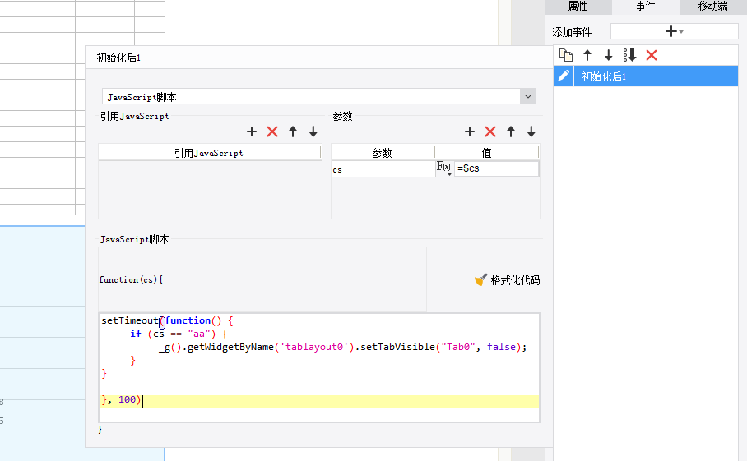Image resolution: width=747 pixels, height=461 pixels.
Task: Click the empty 引用JavaScript list area
Action: pyautogui.click(x=210, y=190)
